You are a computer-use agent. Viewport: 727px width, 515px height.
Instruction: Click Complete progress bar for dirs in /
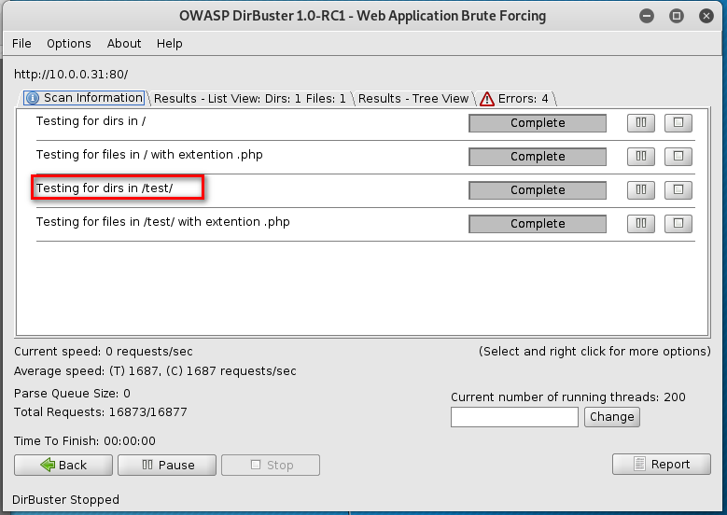[538, 123]
